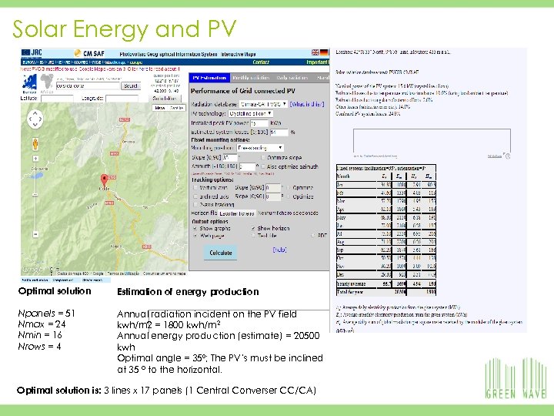The height and width of the screenshot is (416, 554).
Task: Click the JRC European Commission logo
Action: pyautogui.click(x=32, y=53)
